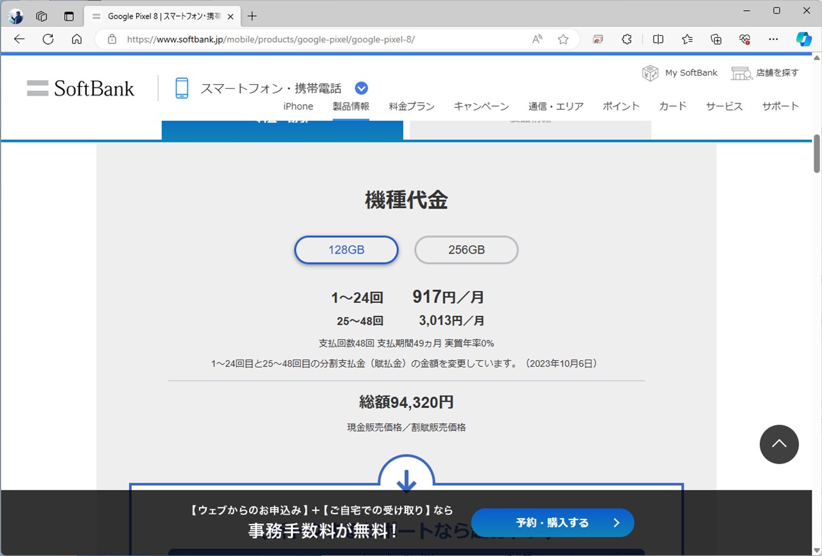Click the 店舗を探す store icon
Image resolution: width=822 pixels, height=556 pixels.
(x=742, y=73)
